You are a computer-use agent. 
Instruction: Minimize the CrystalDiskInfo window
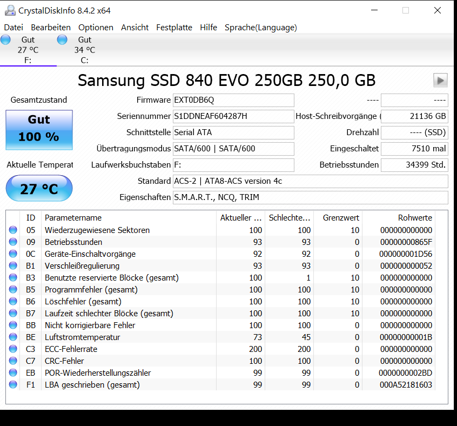[374, 10]
